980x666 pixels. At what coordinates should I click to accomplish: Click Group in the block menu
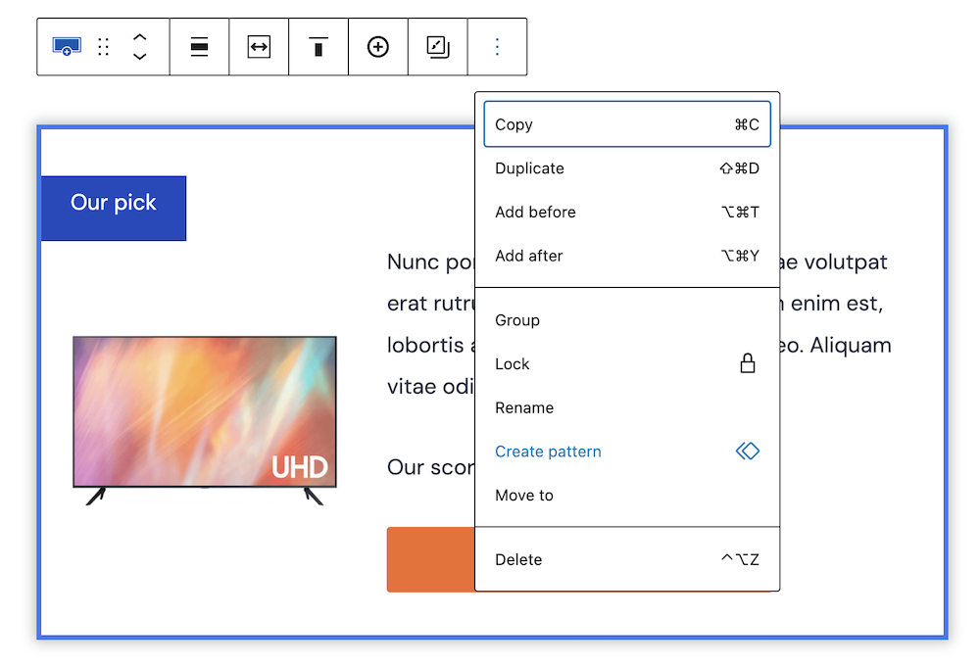pyautogui.click(x=627, y=320)
